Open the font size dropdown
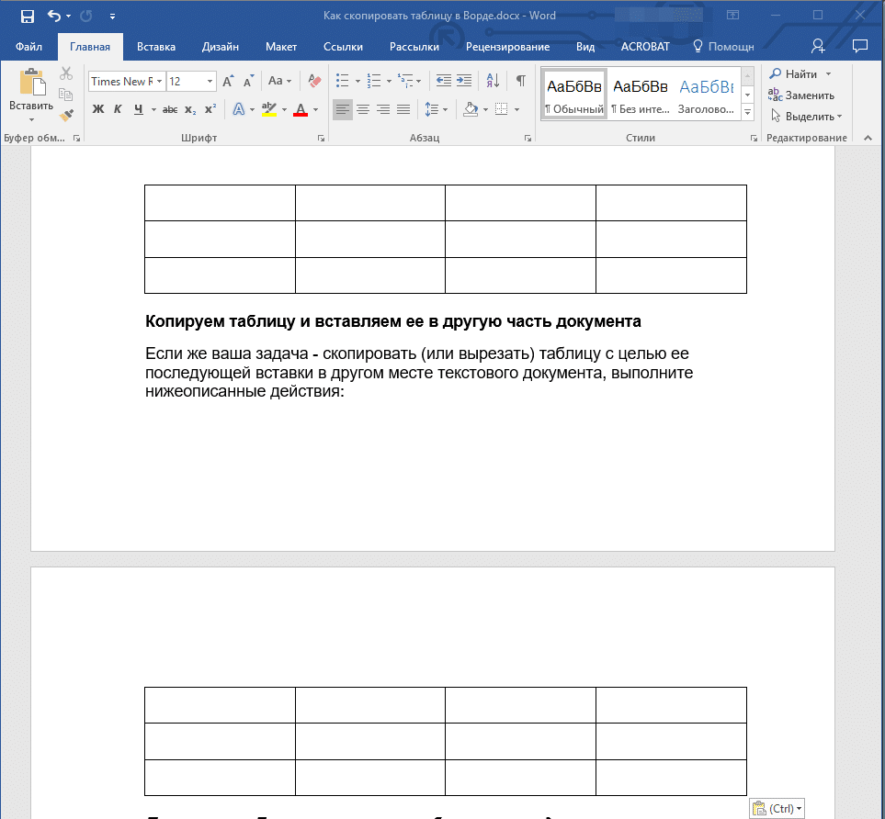This screenshot has width=885, height=819. point(208,81)
